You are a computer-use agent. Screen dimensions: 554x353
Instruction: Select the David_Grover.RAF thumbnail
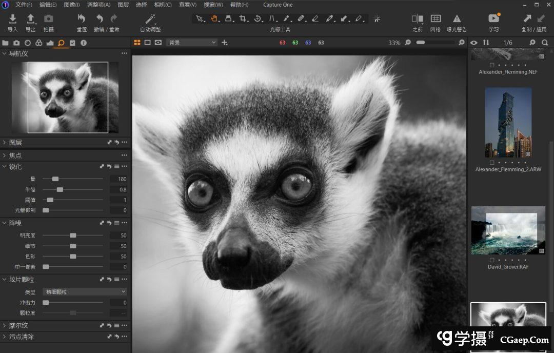pyautogui.click(x=508, y=230)
